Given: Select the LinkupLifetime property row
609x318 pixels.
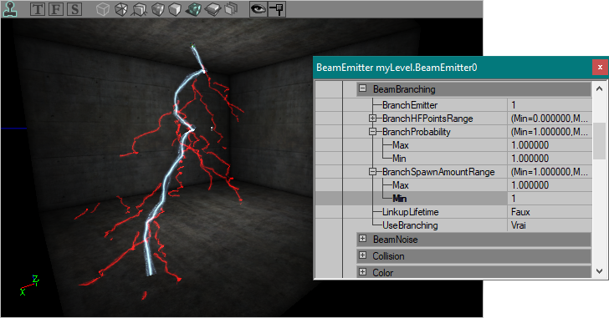Looking at the screenshot, I should [x=453, y=212].
